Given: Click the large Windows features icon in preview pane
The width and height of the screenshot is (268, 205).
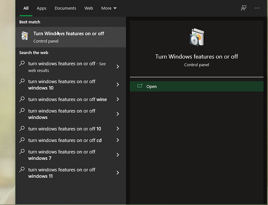Looking at the screenshot, I should (x=197, y=37).
